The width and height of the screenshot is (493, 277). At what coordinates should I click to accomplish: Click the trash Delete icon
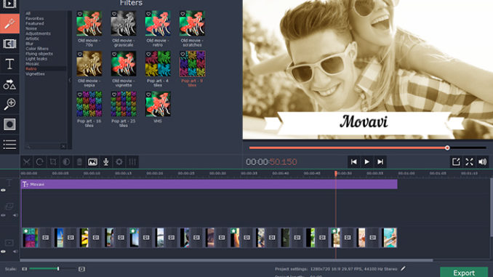tap(79, 162)
